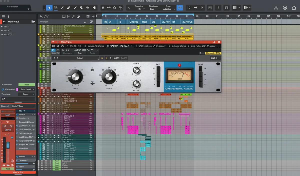Bypass the Pro-Q 4 insert
This screenshot has width=300, height=176.
(x=17, y=118)
